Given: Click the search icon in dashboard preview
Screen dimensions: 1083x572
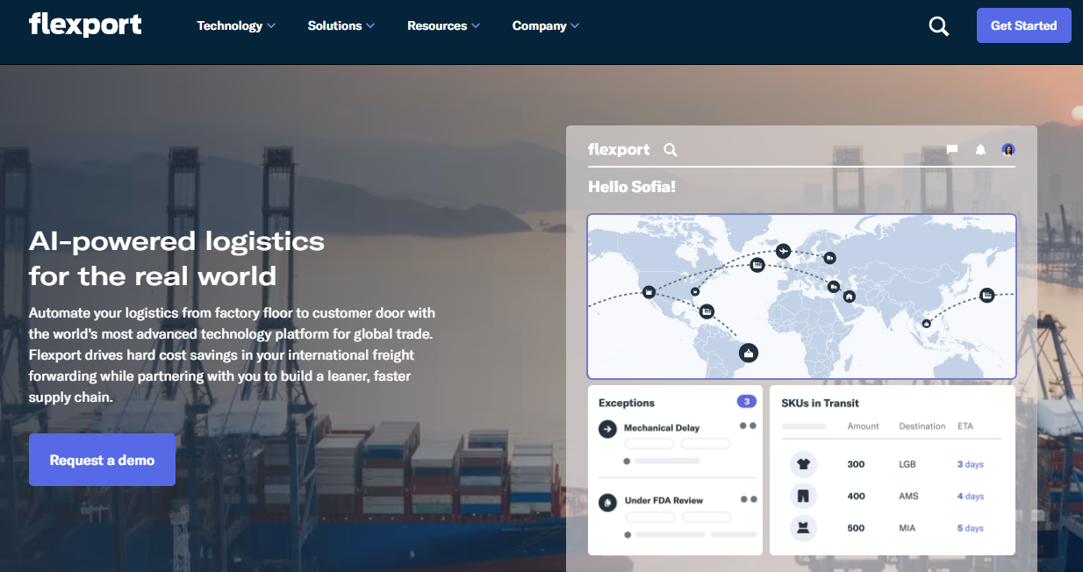Looking at the screenshot, I should tap(671, 150).
